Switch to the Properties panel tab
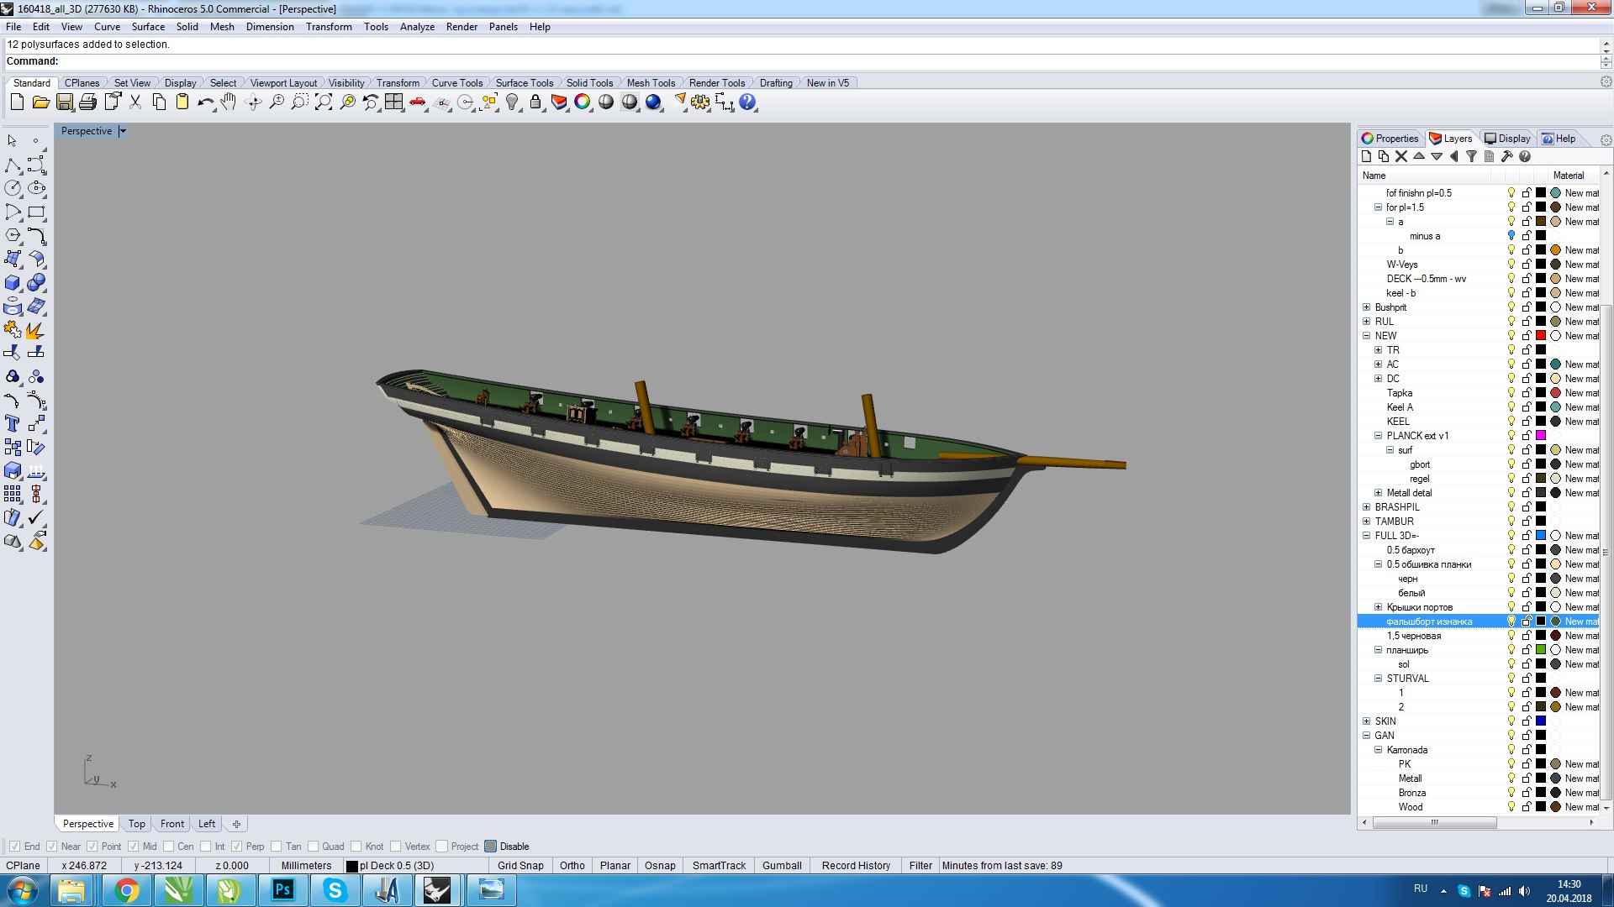 point(1390,139)
